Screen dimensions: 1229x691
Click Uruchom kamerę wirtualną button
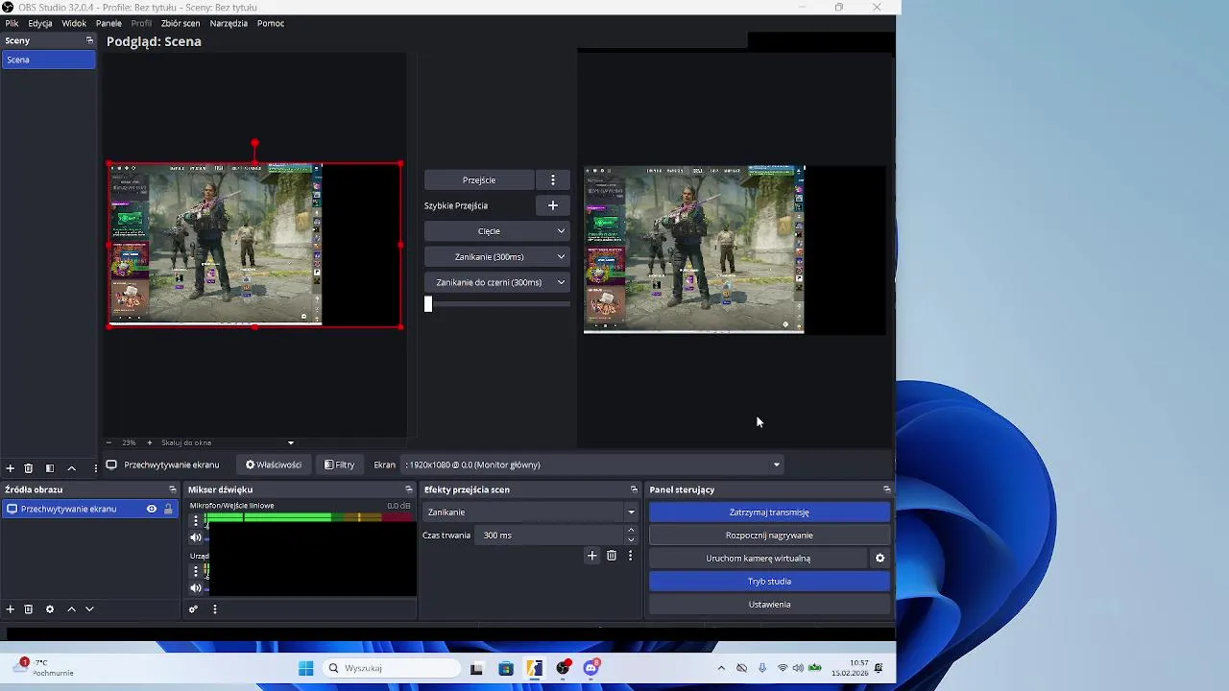(x=759, y=558)
